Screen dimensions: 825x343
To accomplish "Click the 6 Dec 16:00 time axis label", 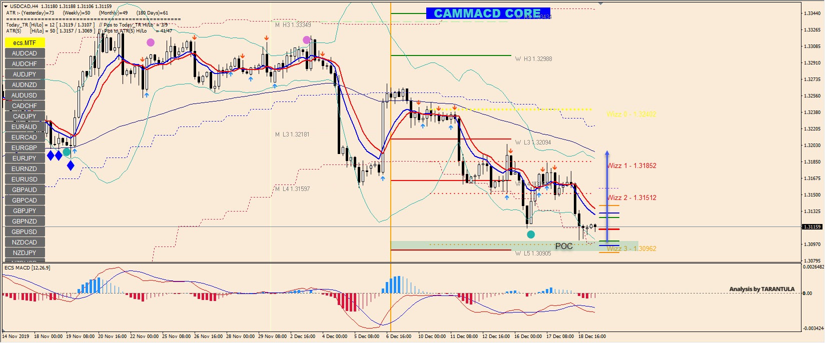I will click(x=399, y=336).
